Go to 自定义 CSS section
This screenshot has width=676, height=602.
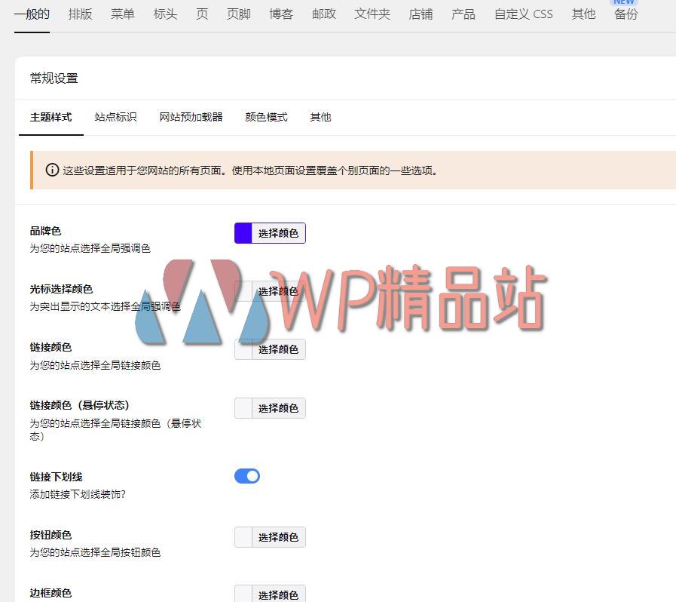(523, 14)
